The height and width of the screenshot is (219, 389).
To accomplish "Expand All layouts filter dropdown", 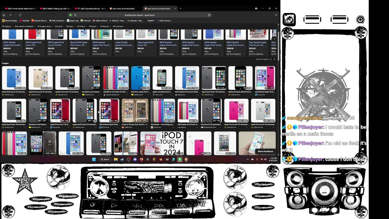I will (x=105, y=26).
